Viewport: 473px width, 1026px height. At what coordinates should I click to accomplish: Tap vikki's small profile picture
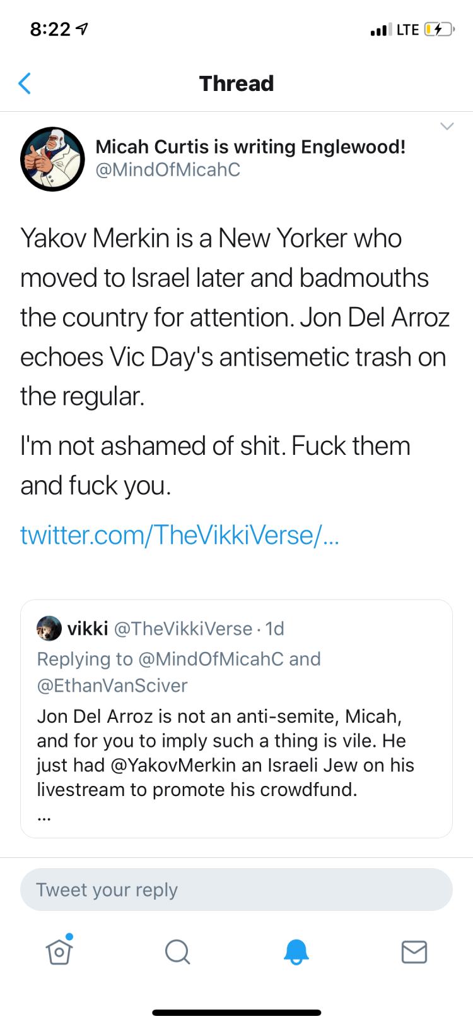click(49, 628)
